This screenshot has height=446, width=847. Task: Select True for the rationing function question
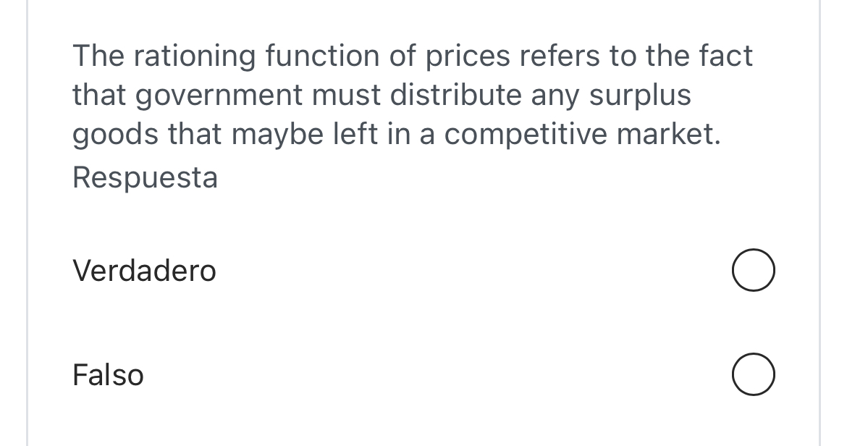tap(753, 270)
